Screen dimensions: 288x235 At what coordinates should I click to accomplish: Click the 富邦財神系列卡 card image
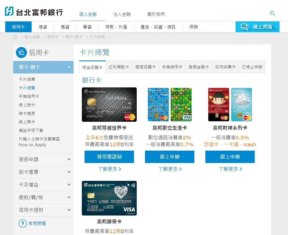[230, 105]
